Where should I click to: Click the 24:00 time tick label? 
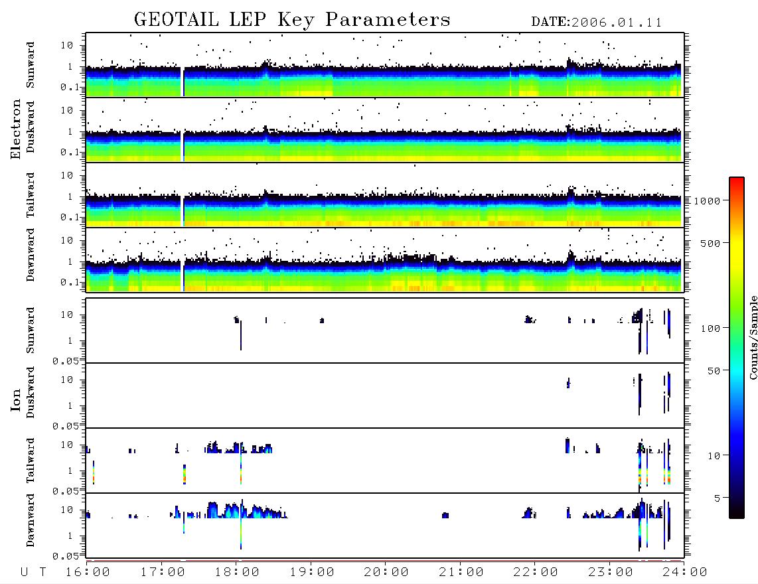[x=686, y=573]
